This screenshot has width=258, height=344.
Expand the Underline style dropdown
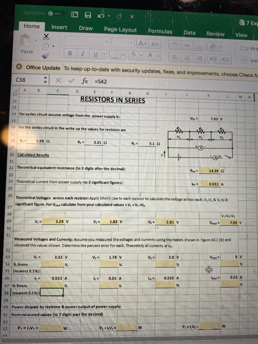click(104, 54)
